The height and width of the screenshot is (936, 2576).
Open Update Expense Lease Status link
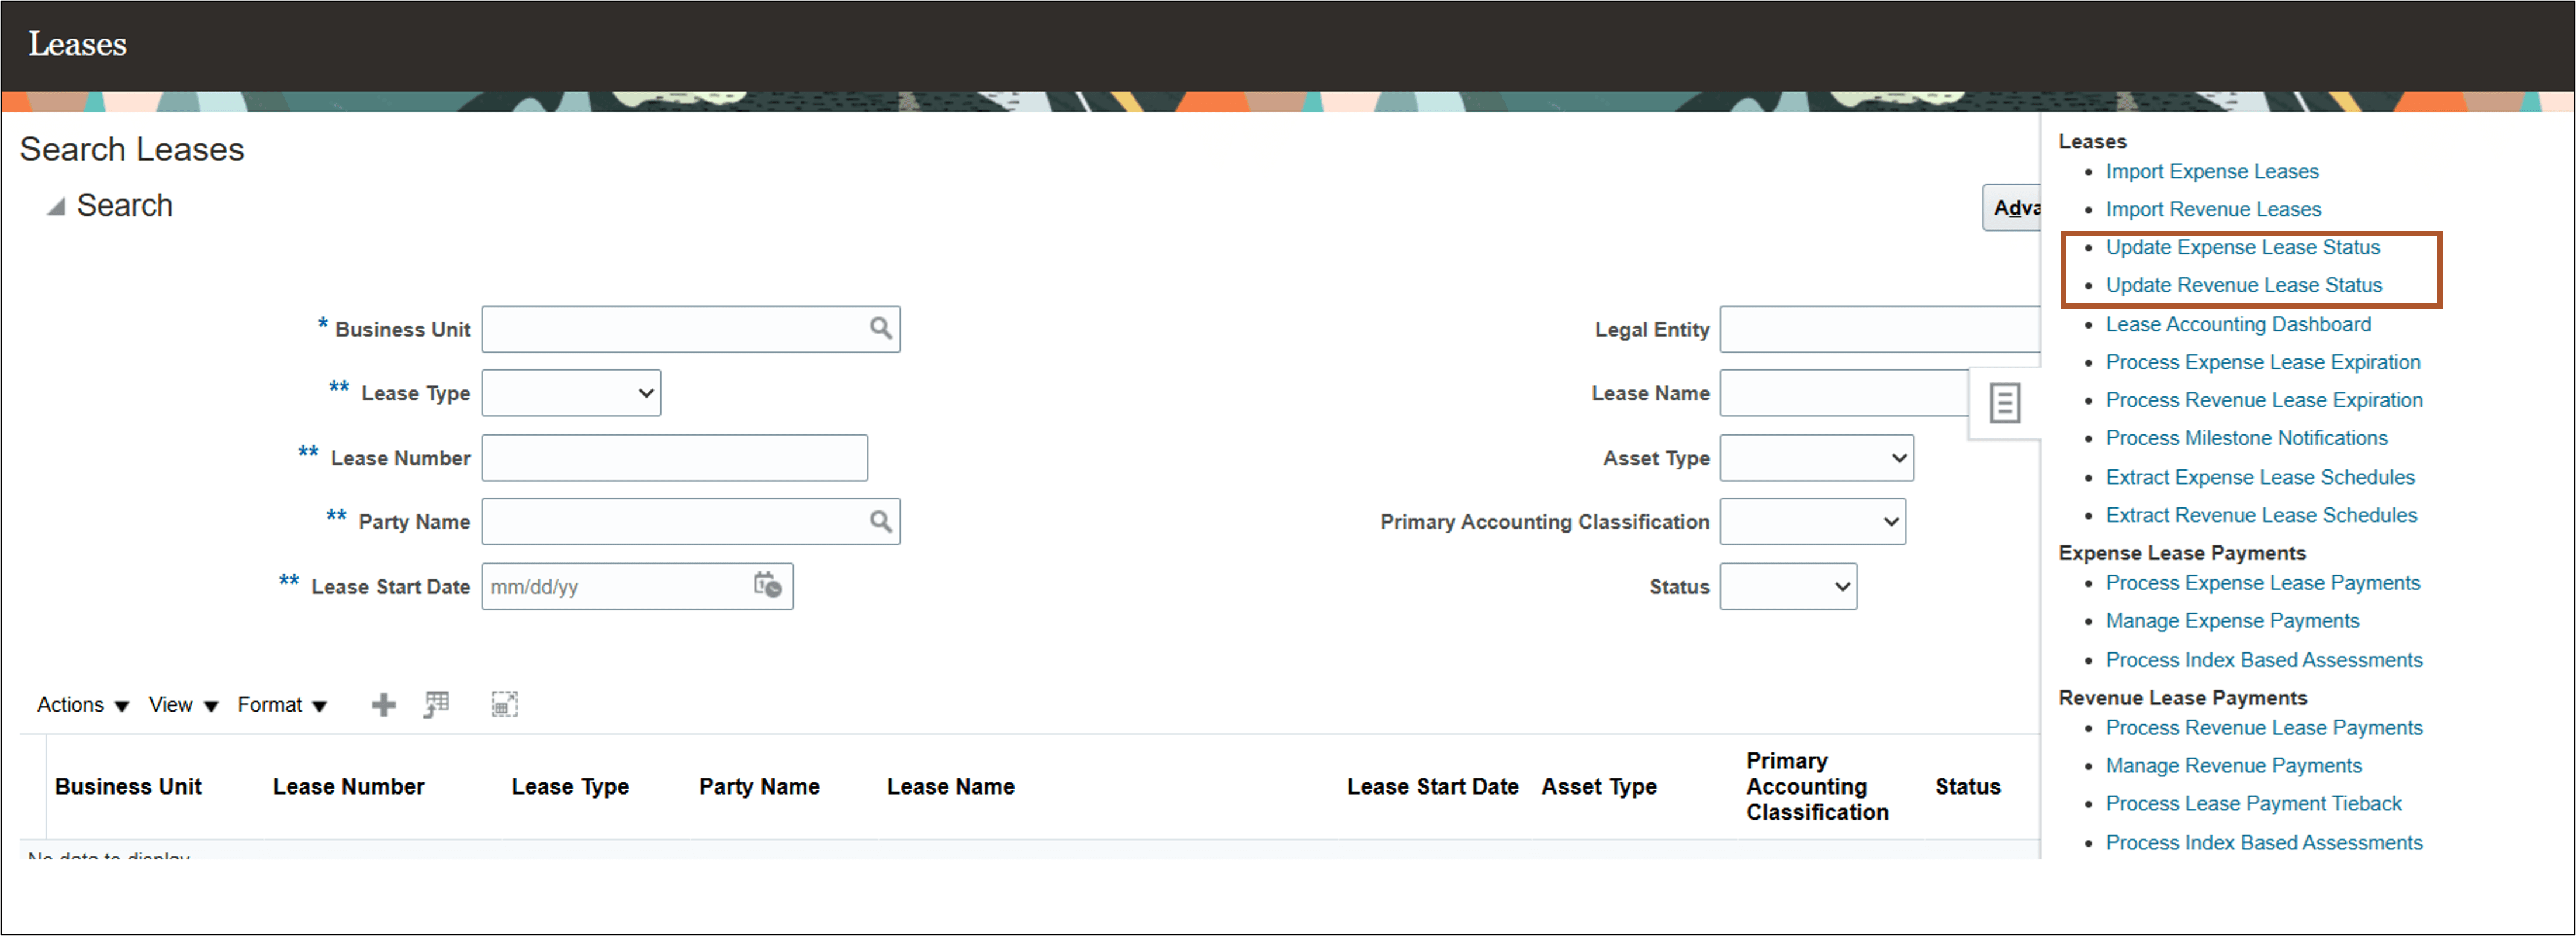[2242, 247]
